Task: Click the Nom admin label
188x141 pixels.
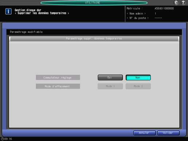Action: tap(136, 13)
